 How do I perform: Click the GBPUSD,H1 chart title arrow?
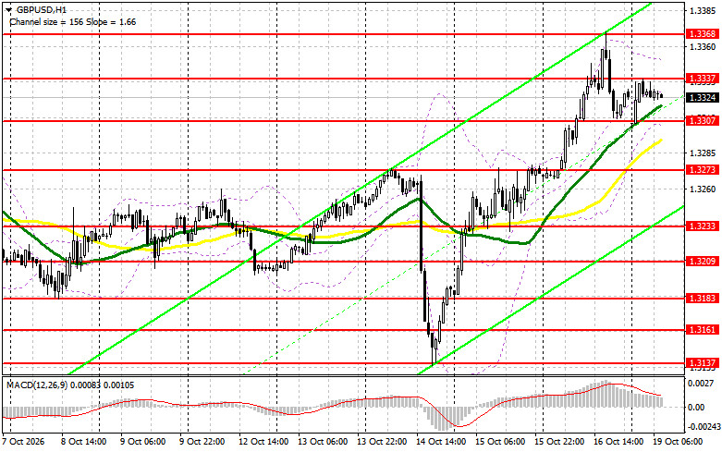(x=8, y=9)
